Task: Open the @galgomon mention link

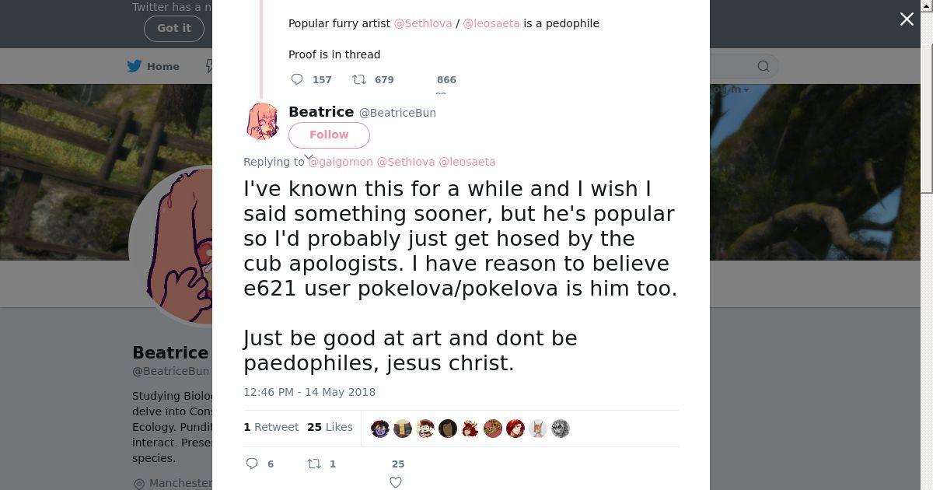Action: (x=341, y=162)
